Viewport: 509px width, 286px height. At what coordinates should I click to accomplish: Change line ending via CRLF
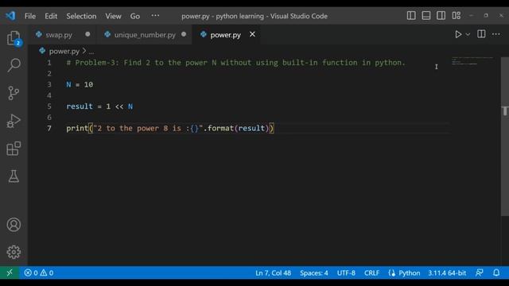pyautogui.click(x=371, y=273)
